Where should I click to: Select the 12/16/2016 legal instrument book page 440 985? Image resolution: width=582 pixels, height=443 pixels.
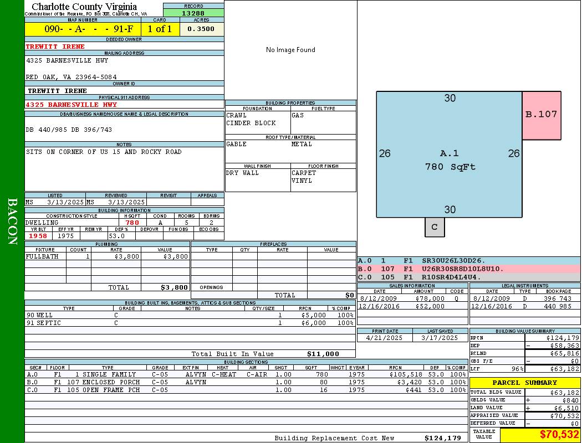[x=524, y=306]
